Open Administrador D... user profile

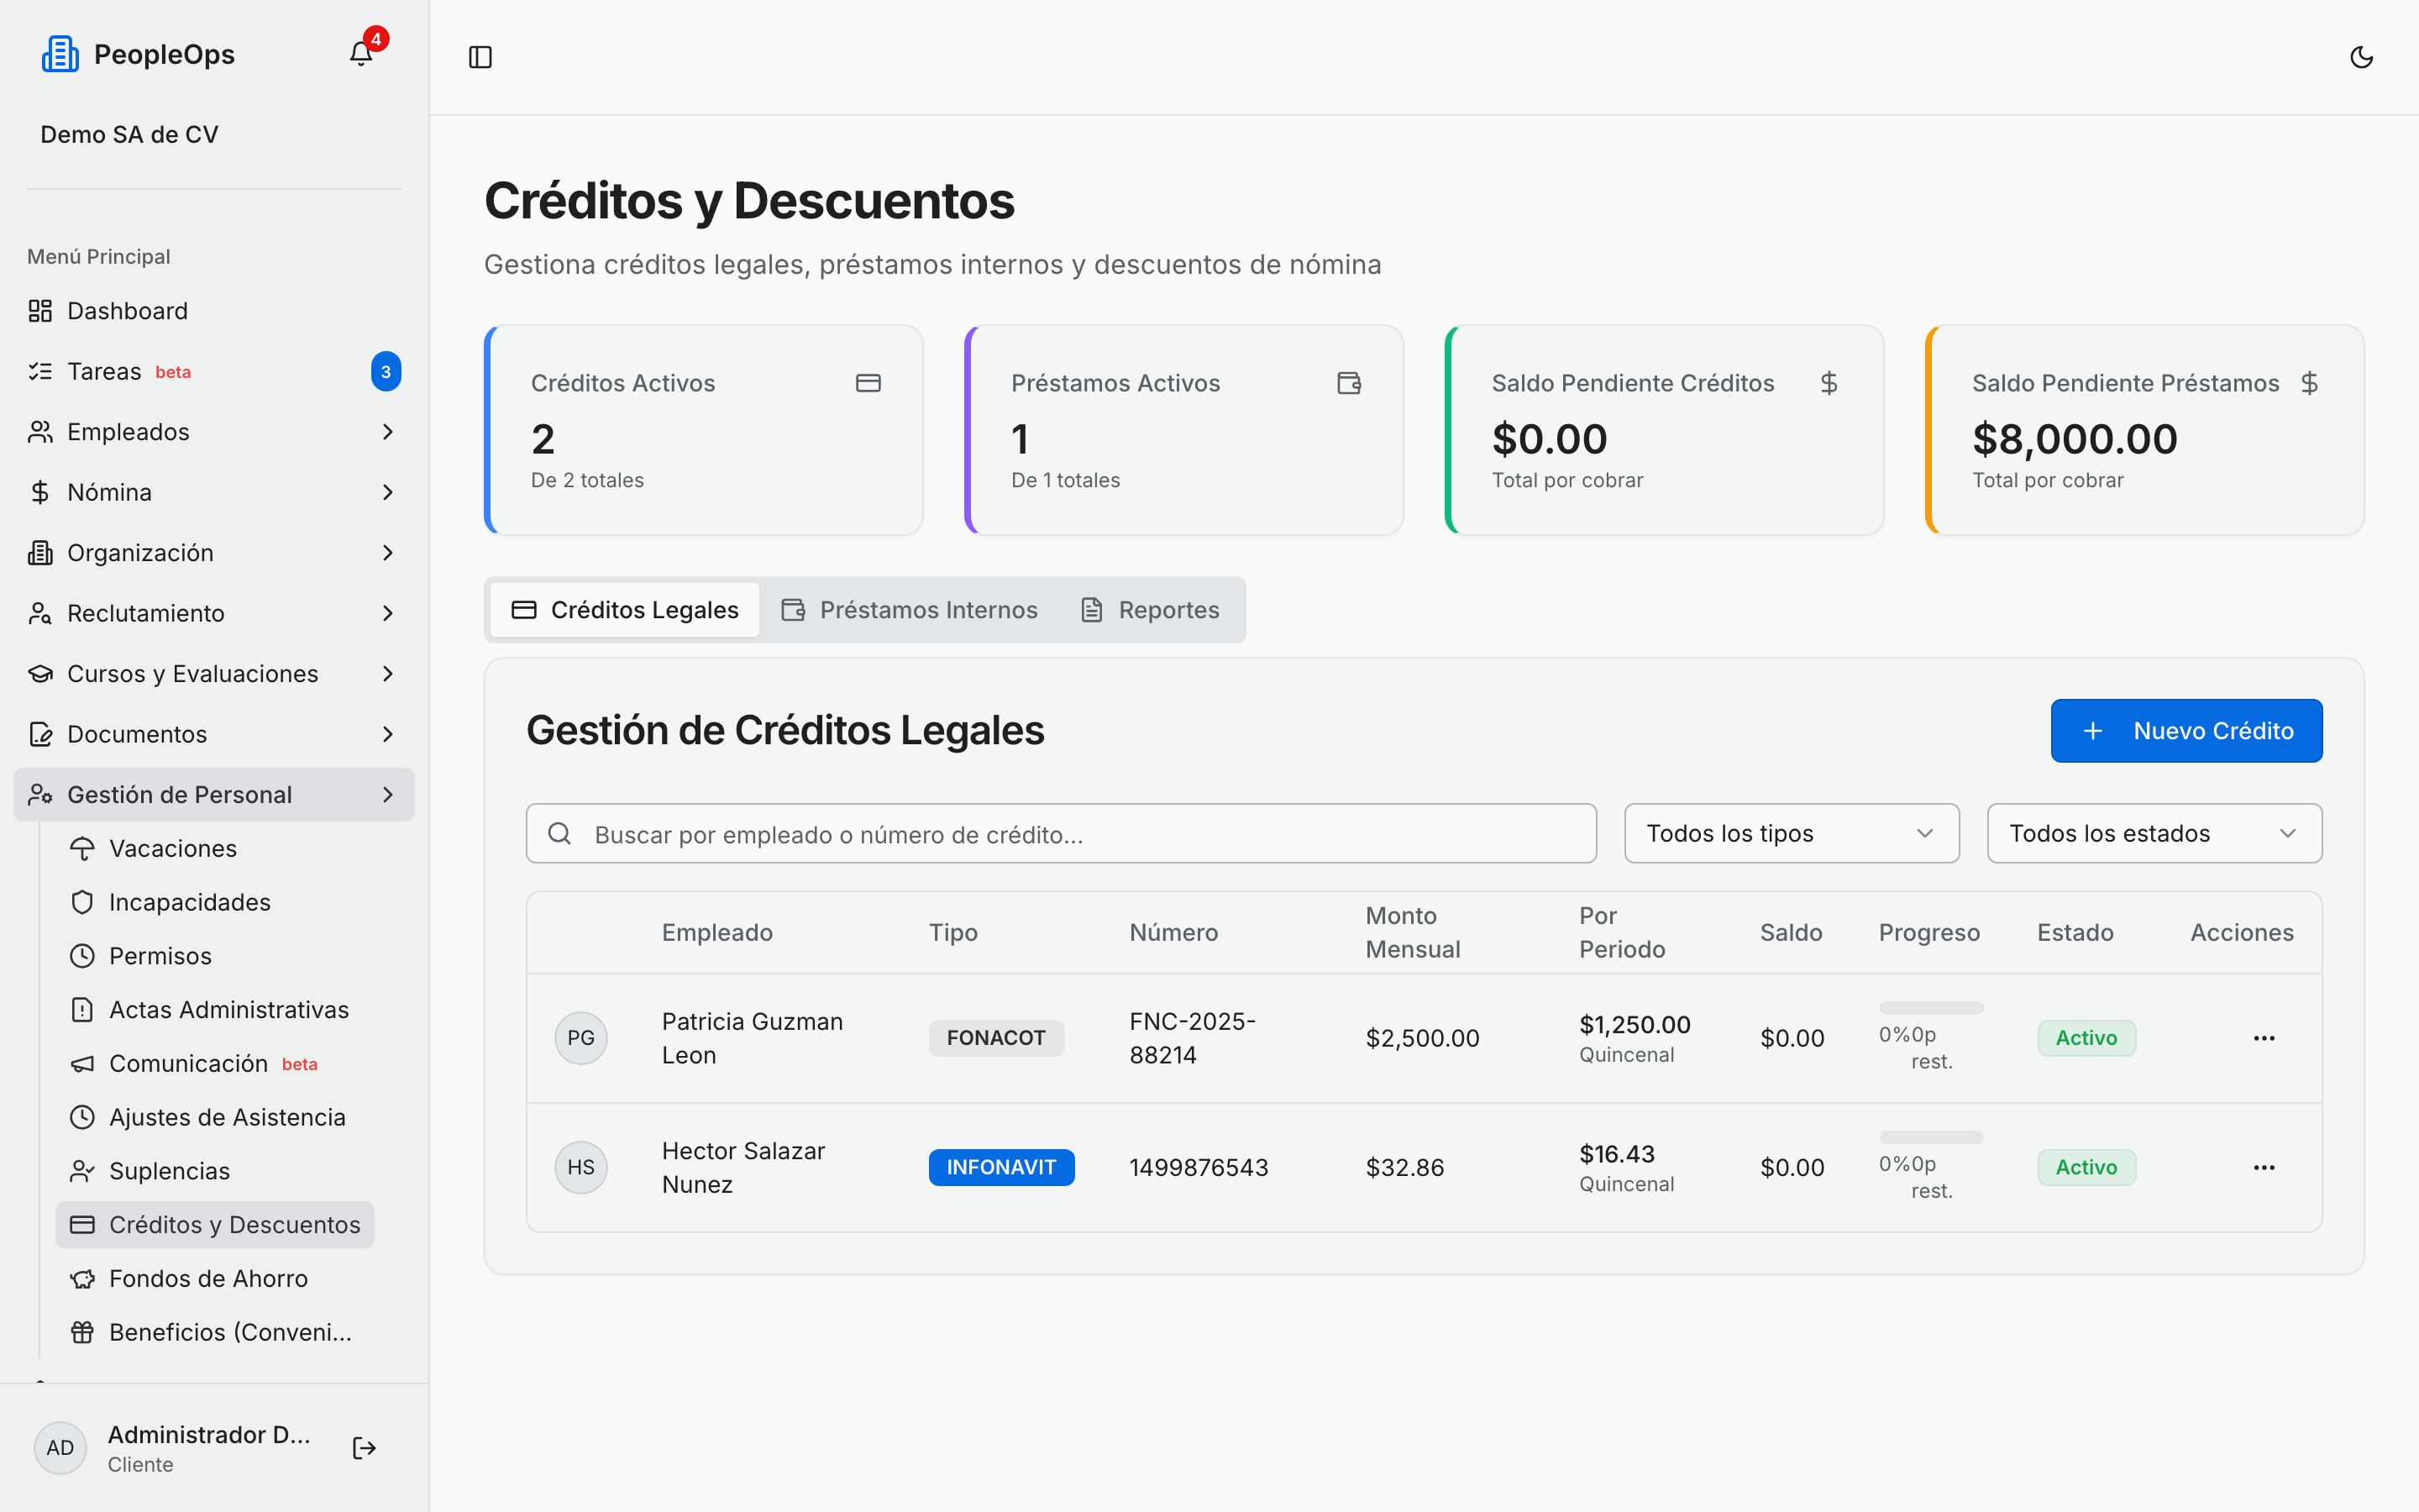[209, 1448]
